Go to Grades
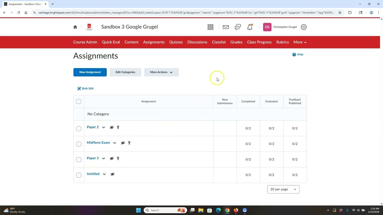The height and width of the screenshot is (215, 383). 236,42
